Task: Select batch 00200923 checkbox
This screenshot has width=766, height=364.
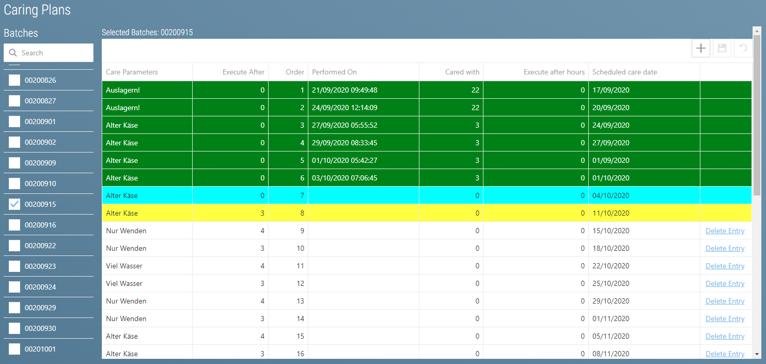Action: click(x=14, y=266)
